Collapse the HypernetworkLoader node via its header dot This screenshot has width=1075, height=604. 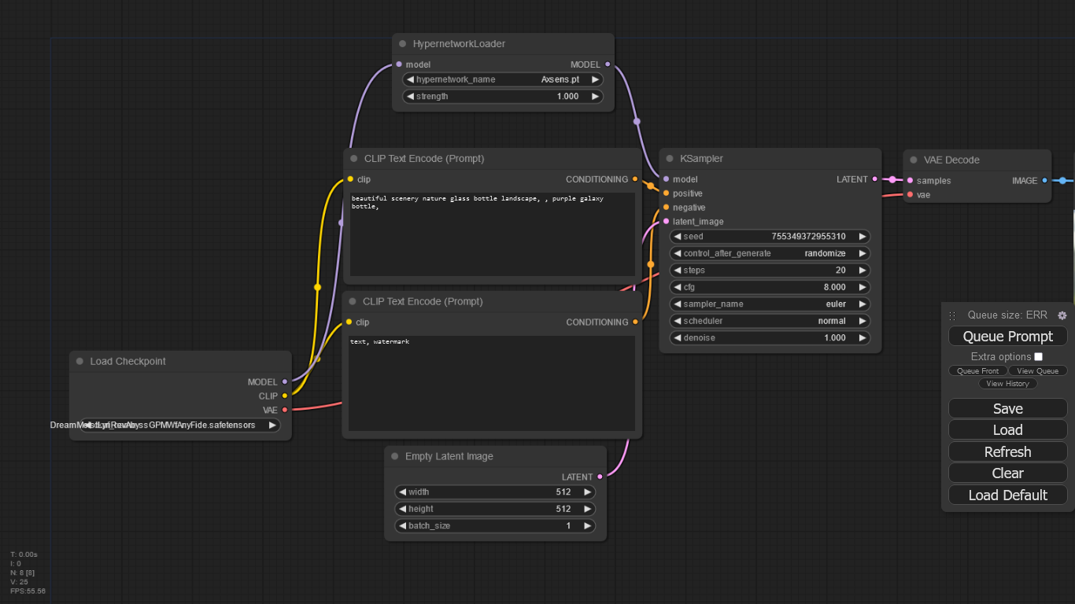tap(402, 44)
